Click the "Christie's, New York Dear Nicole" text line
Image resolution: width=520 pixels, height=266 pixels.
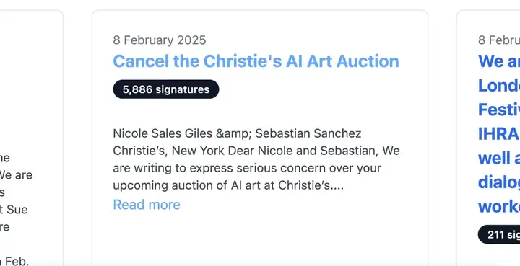tap(256, 151)
